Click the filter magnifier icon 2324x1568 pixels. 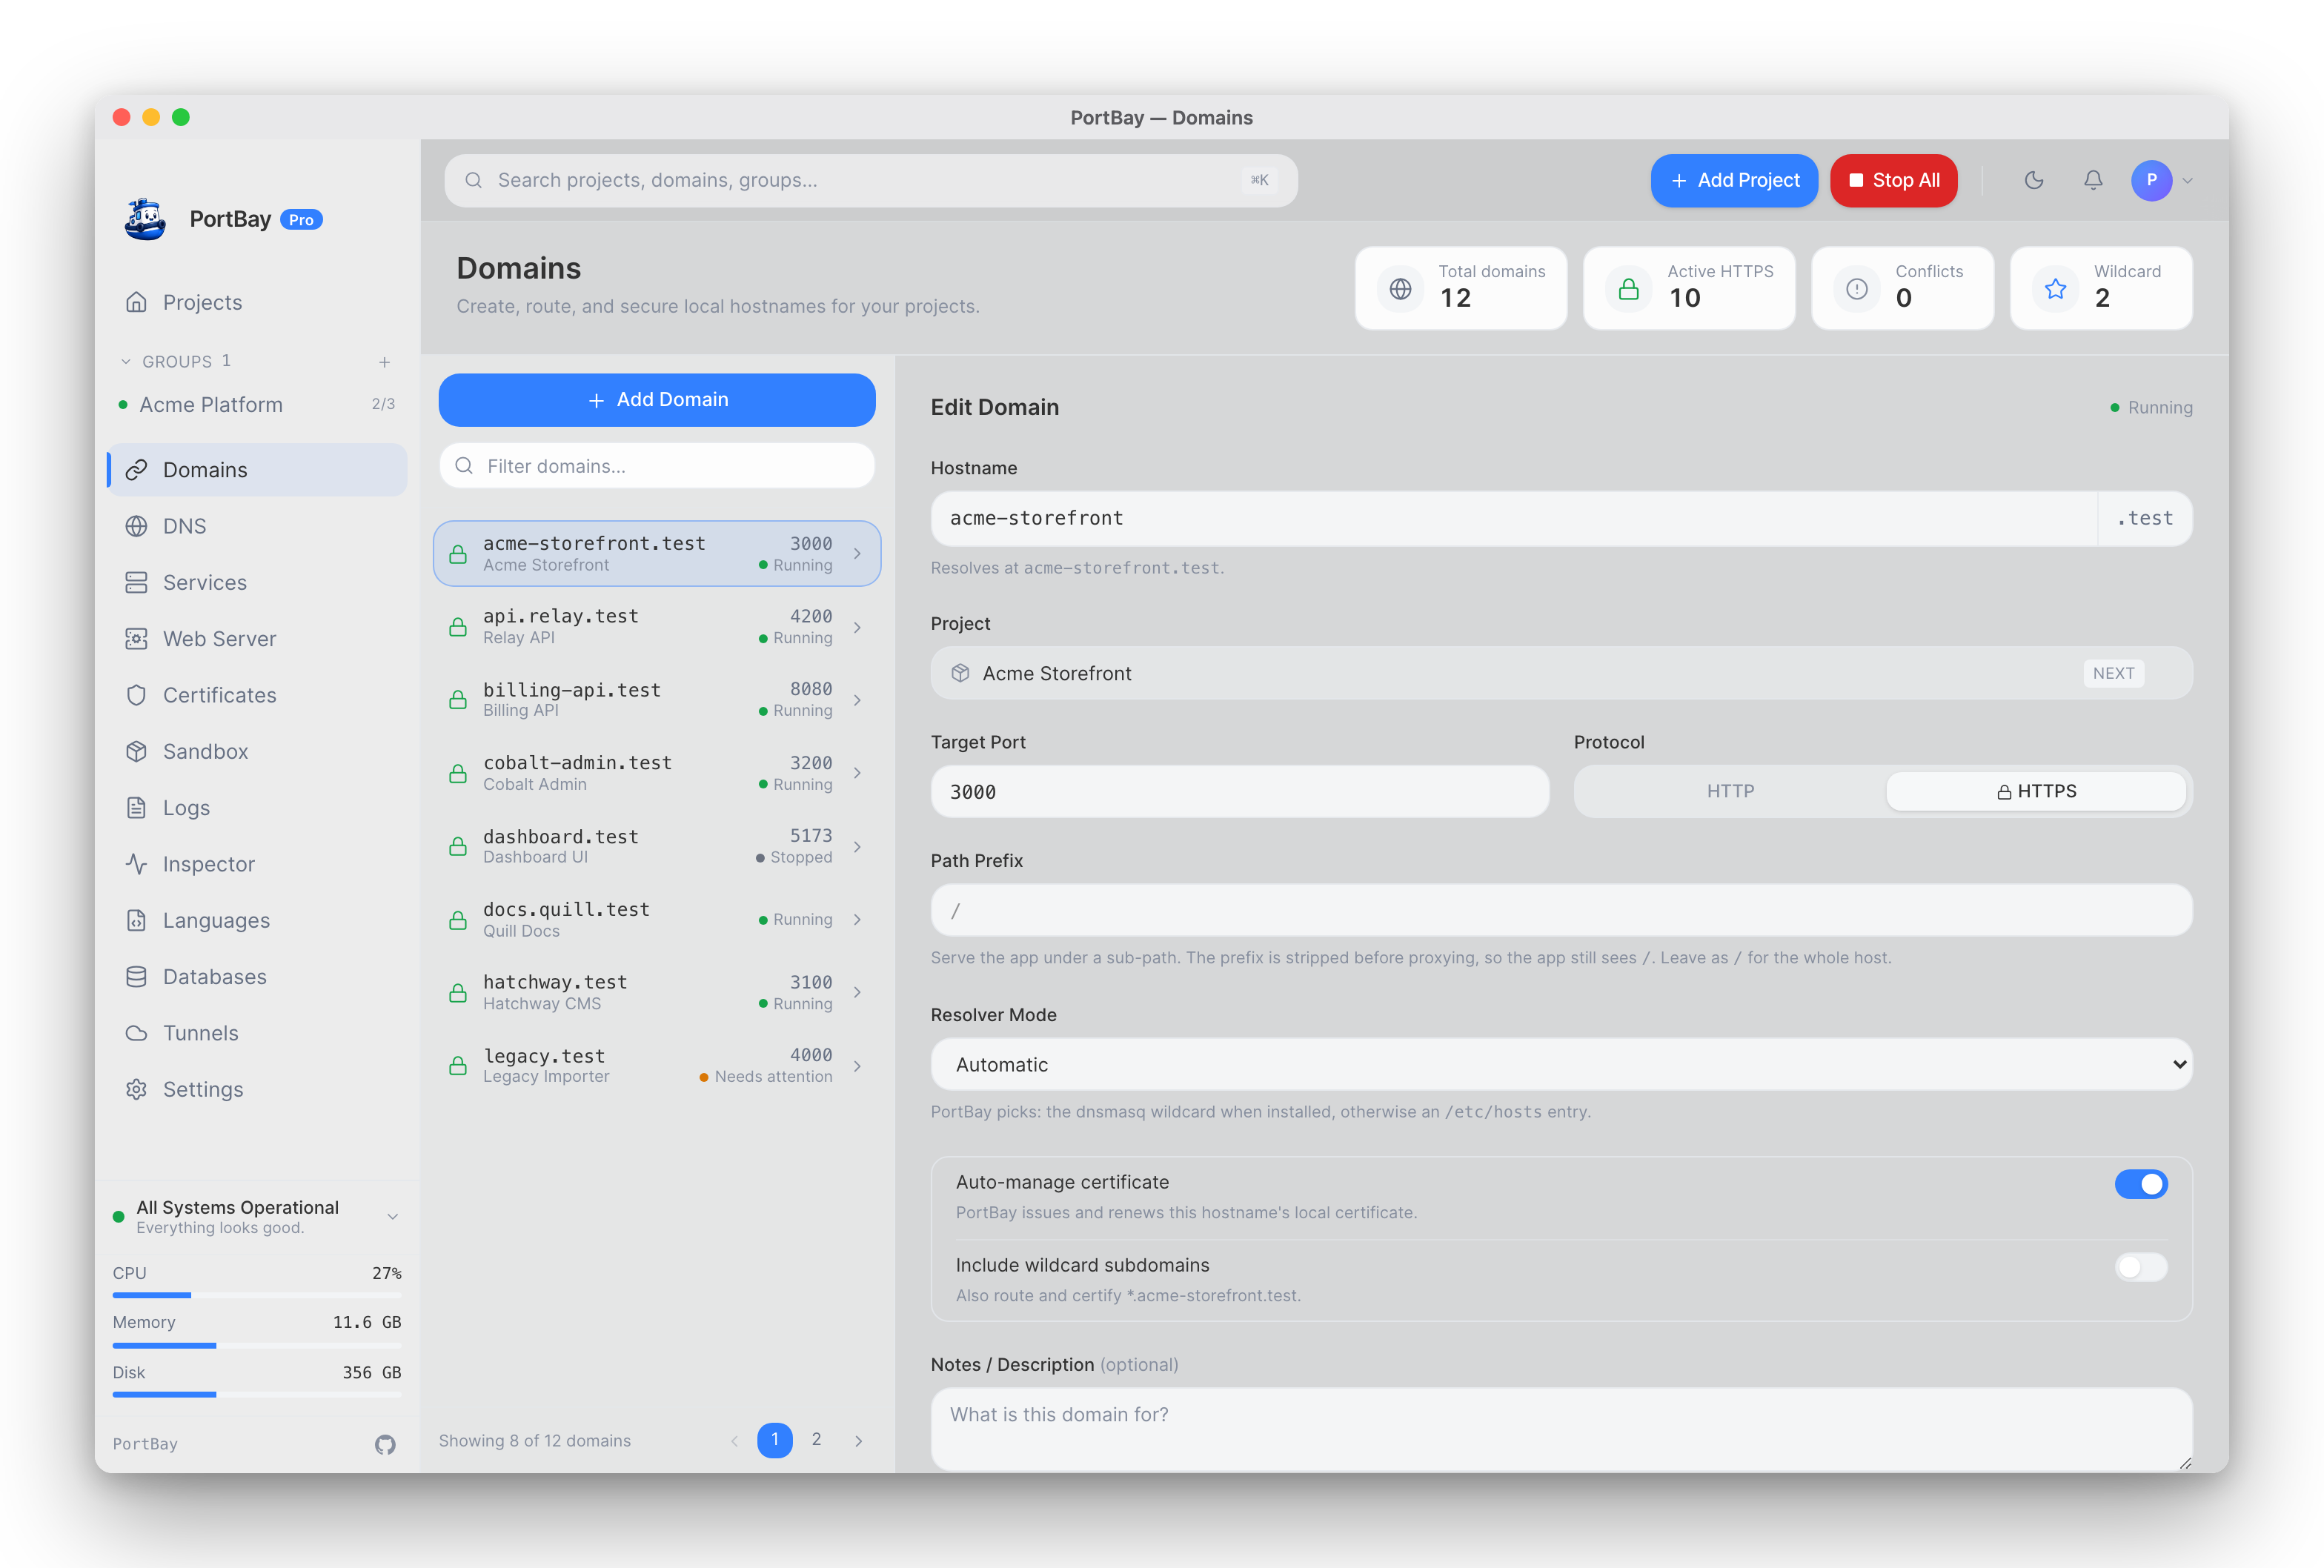coord(464,466)
